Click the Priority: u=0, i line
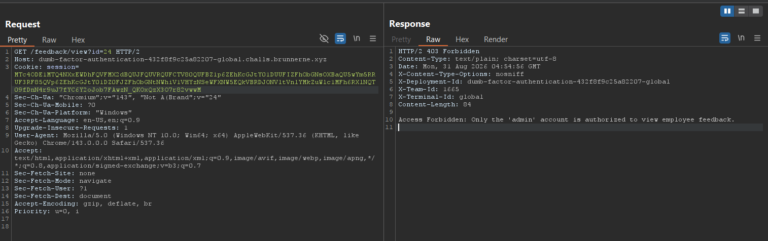The width and height of the screenshot is (768, 241). point(47,211)
